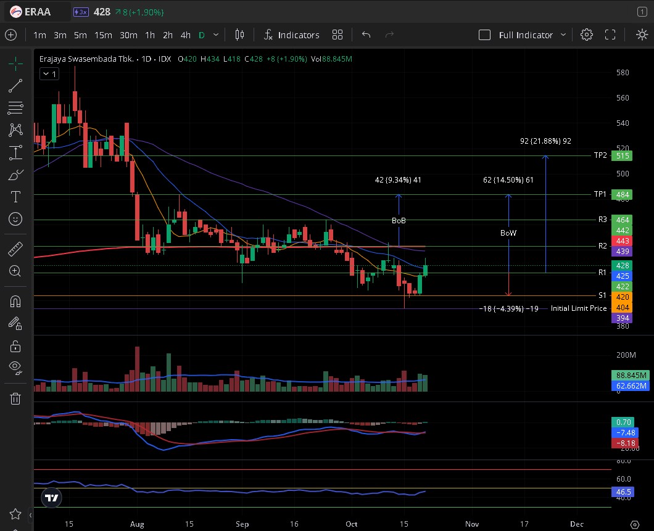This screenshot has height=531, width=654.
Task: Toggle the Full Indicator checkbox
Action: tap(485, 35)
